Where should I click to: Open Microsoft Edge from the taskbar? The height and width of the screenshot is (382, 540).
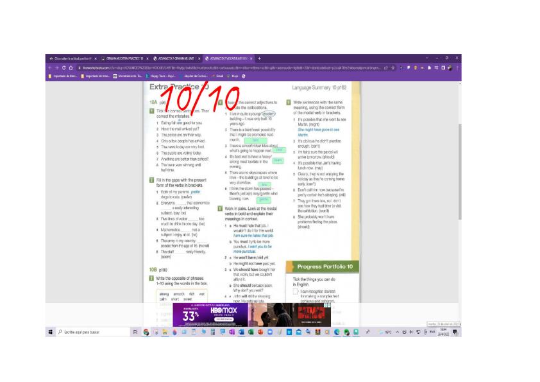coord(337,332)
